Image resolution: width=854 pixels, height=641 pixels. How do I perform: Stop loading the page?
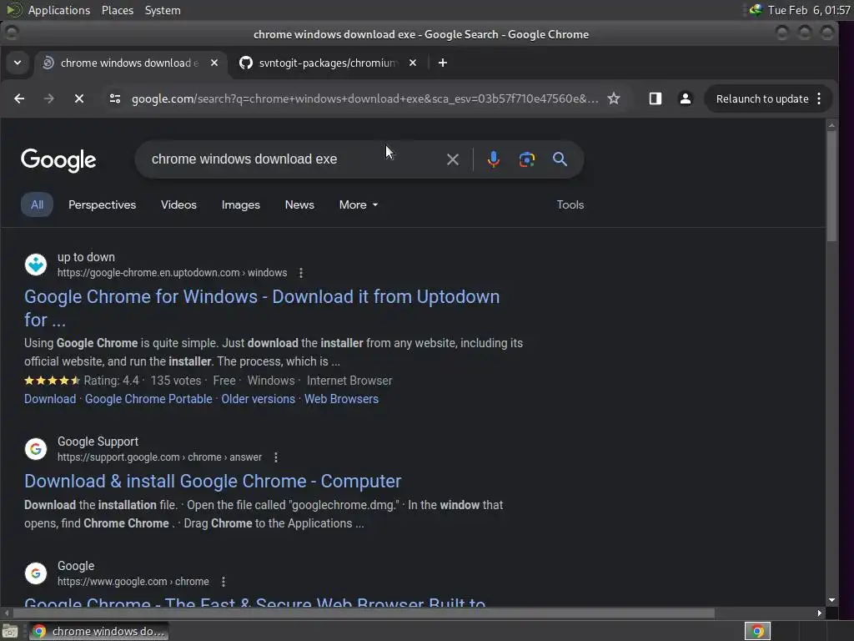point(79,98)
